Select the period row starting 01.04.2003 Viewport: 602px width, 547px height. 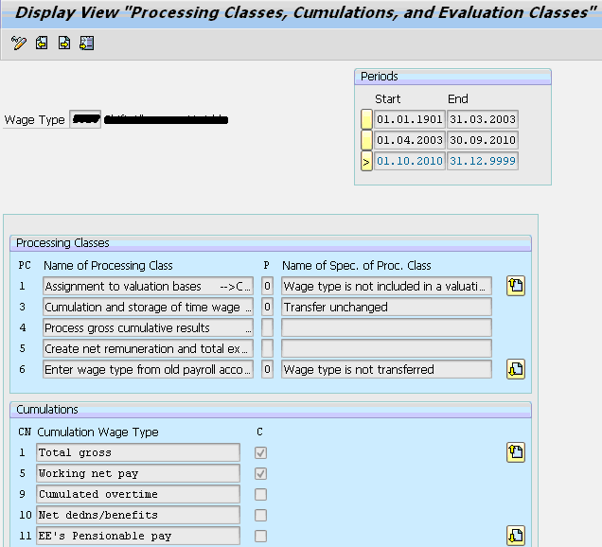click(366, 141)
